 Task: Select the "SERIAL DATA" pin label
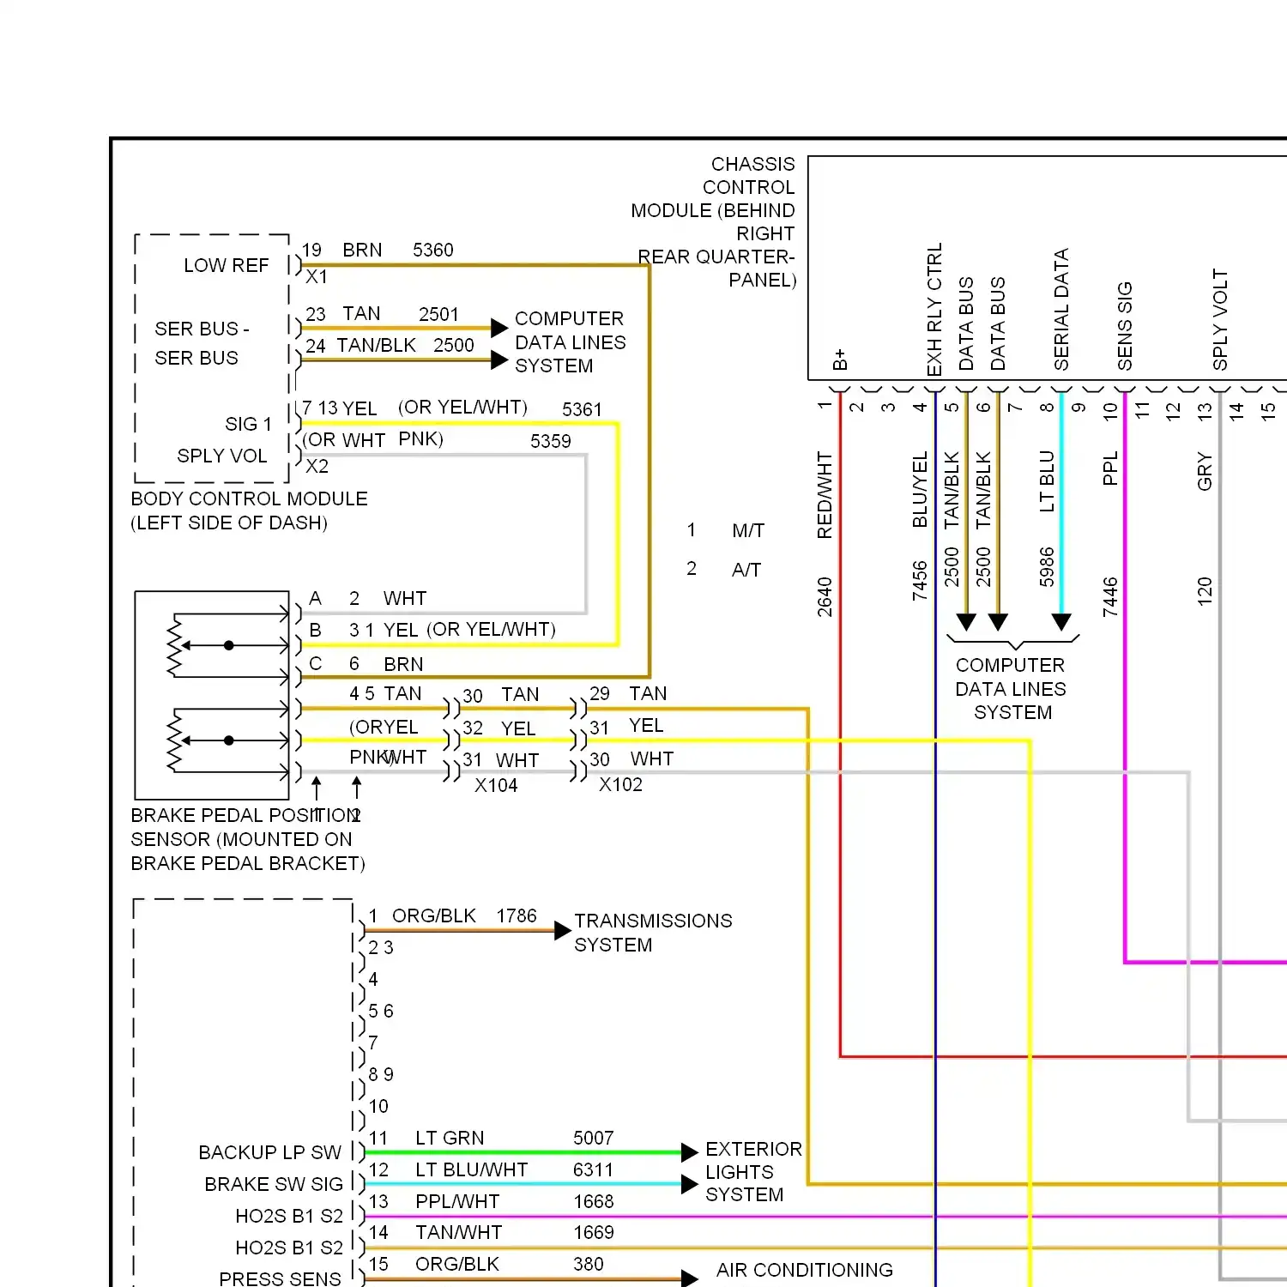(1061, 310)
